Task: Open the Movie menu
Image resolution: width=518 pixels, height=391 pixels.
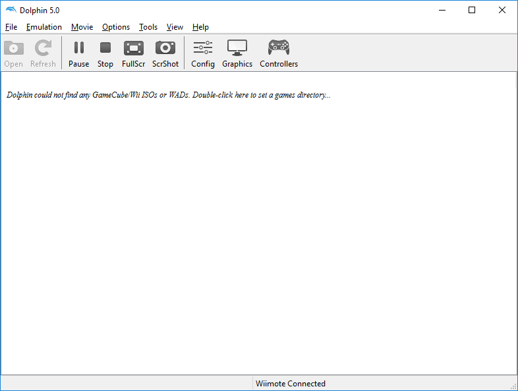Action: click(82, 27)
